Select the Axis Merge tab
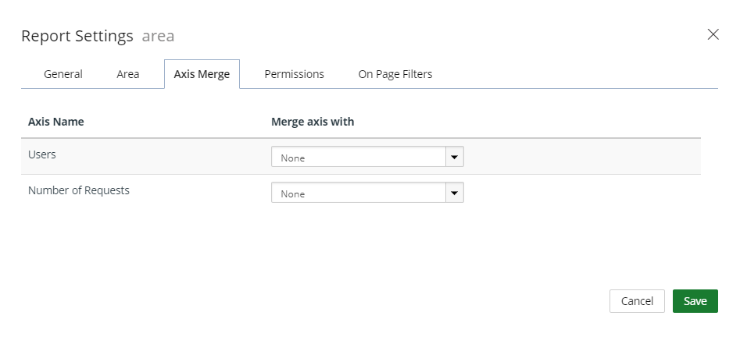740x337 pixels. (x=202, y=74)
